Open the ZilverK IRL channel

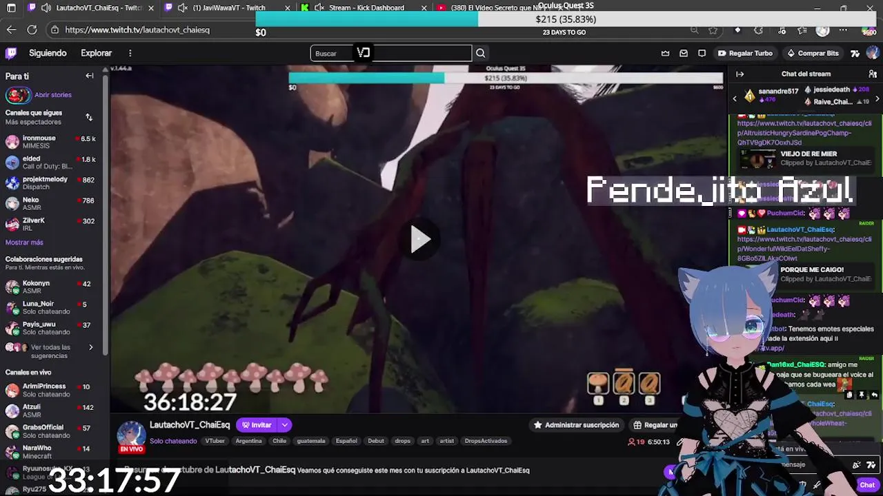52,224
